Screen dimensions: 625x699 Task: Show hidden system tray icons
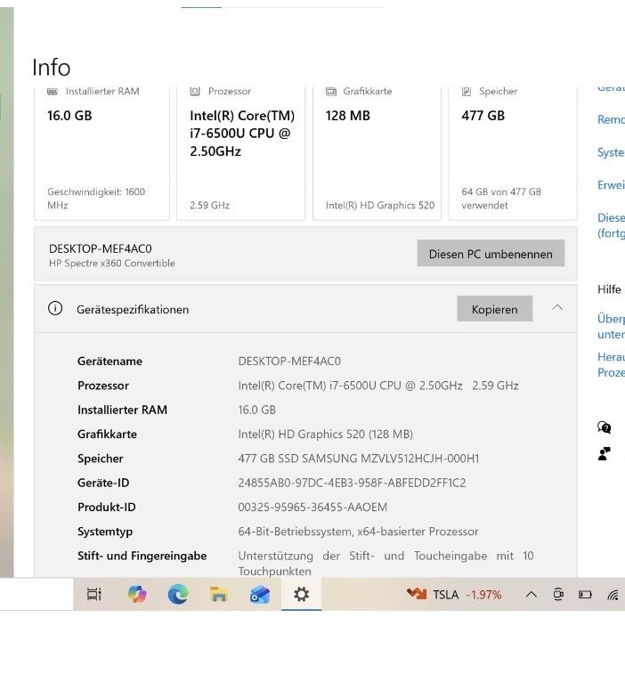(531, 594)
